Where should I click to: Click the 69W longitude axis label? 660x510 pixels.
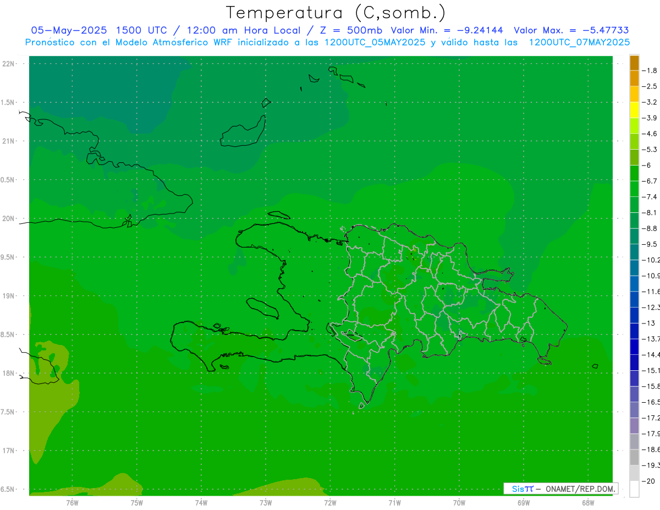(523, 502)
